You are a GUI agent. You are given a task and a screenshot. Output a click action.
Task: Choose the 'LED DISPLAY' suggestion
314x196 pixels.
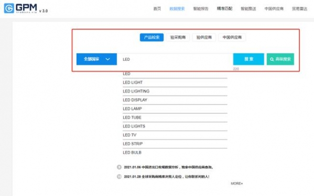pyautogui.click(x=175, y=100)
